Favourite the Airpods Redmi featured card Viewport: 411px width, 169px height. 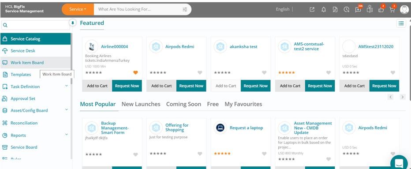(x=200, y=72)
